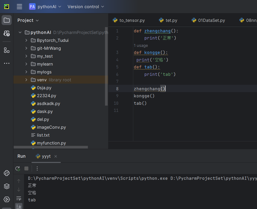Toggle soft-wrap in Run console
The width and height of the screenshot is (257, 209).
19,198
